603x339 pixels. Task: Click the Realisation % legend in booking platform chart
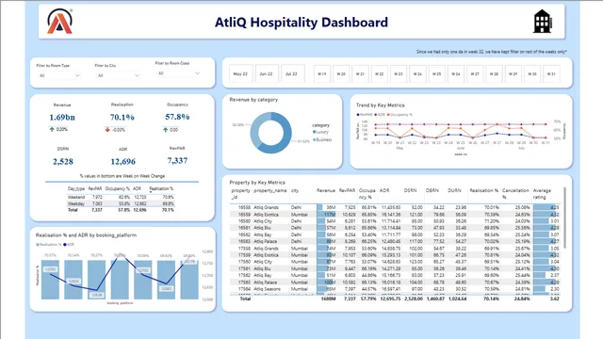48,245
